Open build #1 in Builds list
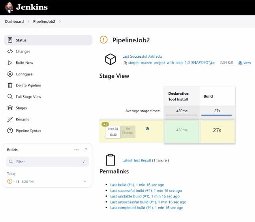The height and width of the screenshot is (222, 255). tap(17, 182)
